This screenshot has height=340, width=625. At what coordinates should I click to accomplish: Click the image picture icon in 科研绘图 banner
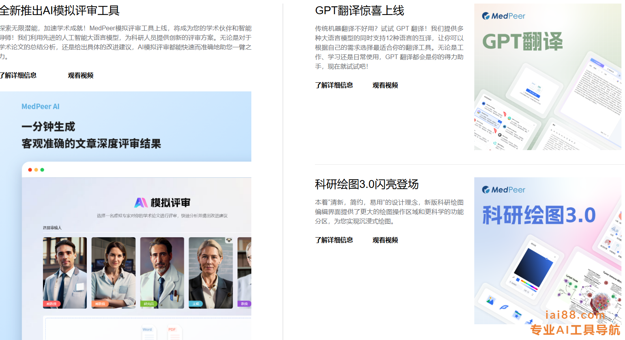click(490, 301)
